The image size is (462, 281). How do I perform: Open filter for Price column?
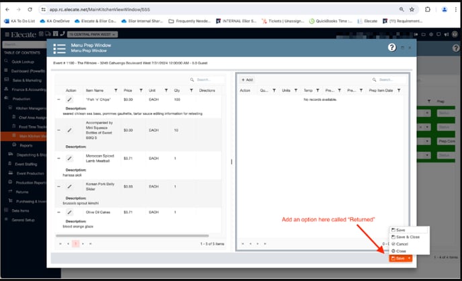click(142, 90)
